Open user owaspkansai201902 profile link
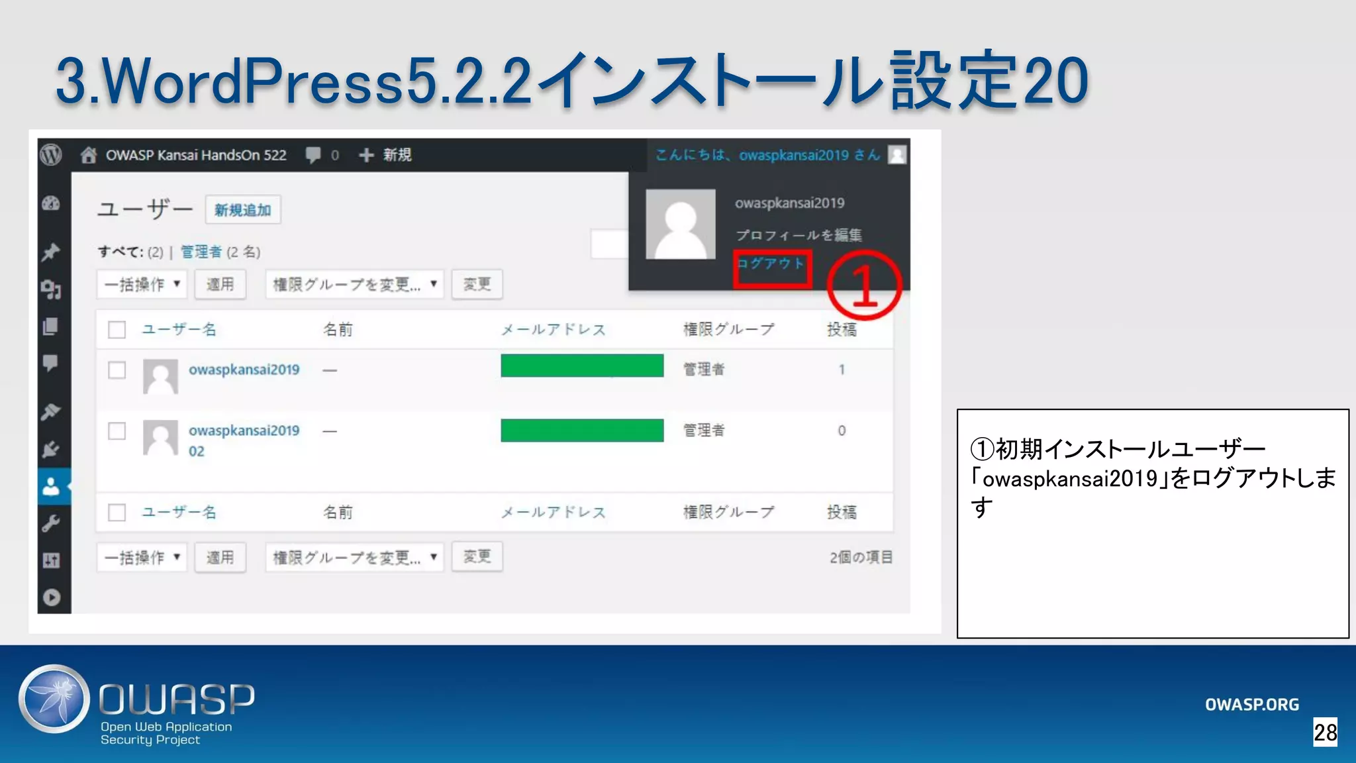 tap(244, 440)
